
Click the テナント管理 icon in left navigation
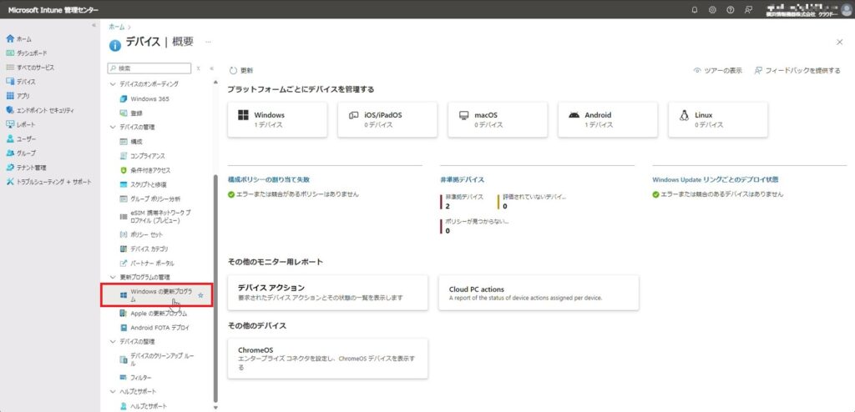(10, 168)
